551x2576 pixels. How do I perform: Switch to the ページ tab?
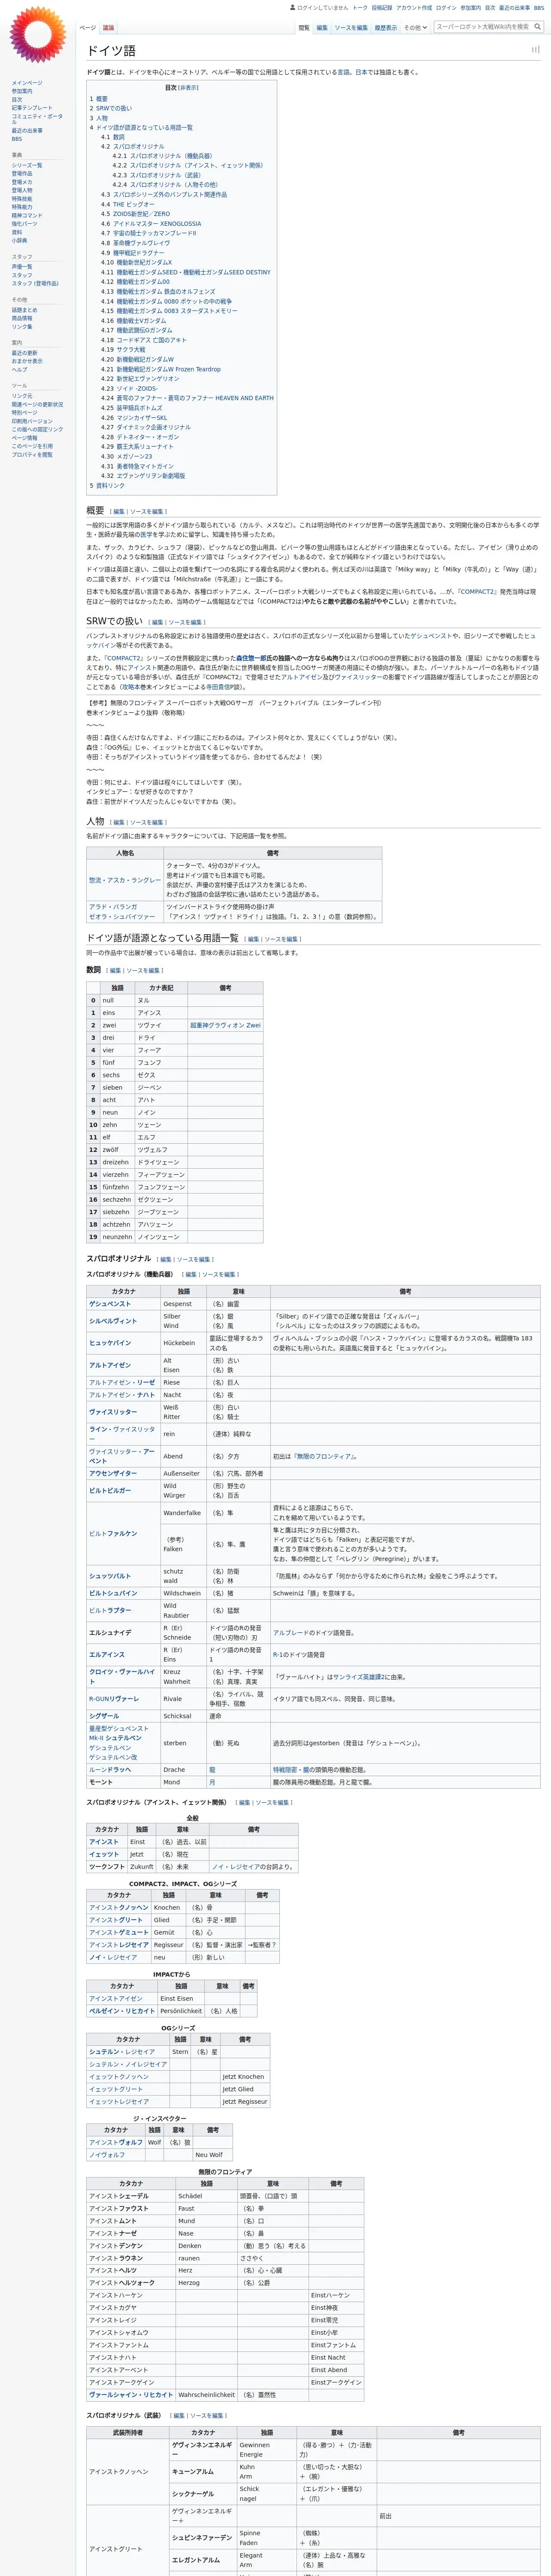click(88, 28)
